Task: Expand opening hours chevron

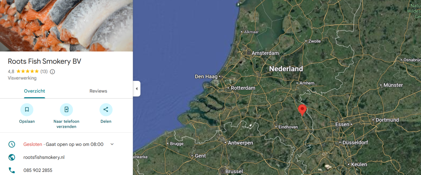Action: 112,144
